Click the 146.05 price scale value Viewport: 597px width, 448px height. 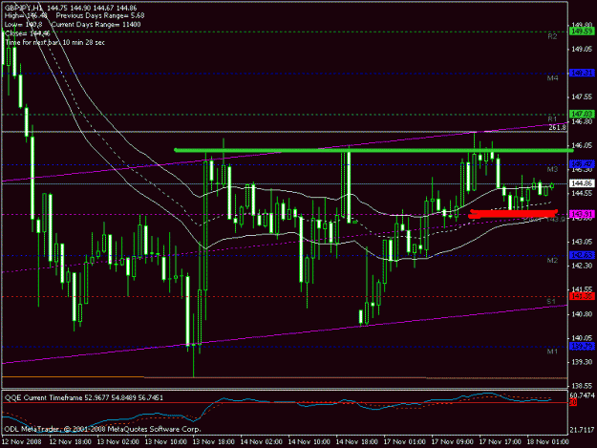[x=582, y=145]
